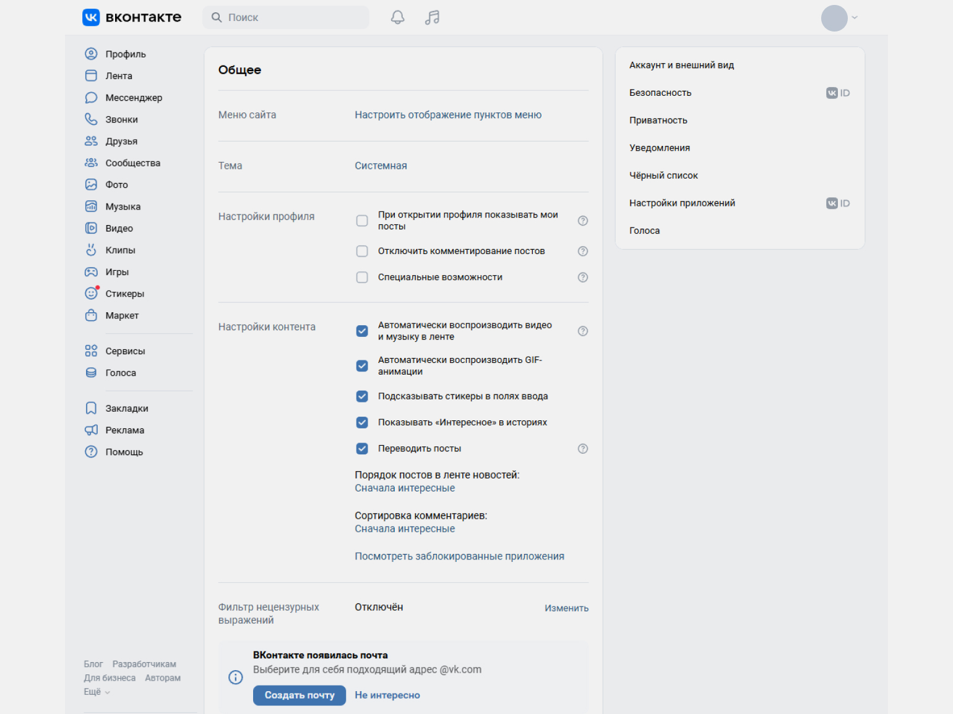
Task: Open 'Приватность' settings section
Action: pyautogui.click(x=658, y=120)
